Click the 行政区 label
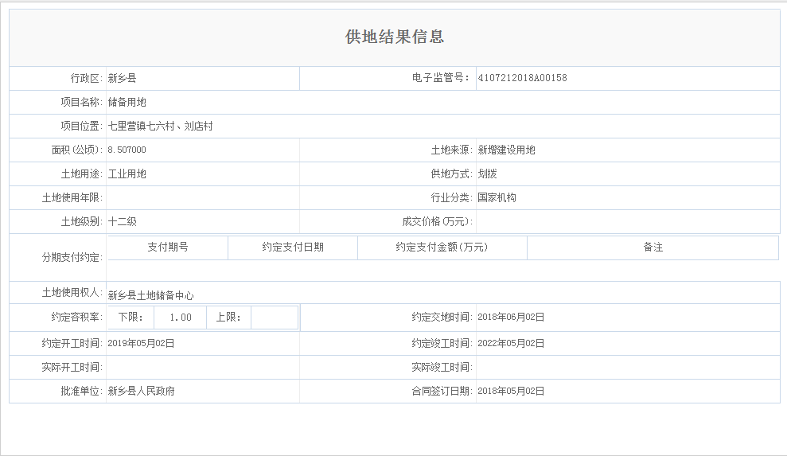Screen dimensions: 787x456 coord(86,78)
